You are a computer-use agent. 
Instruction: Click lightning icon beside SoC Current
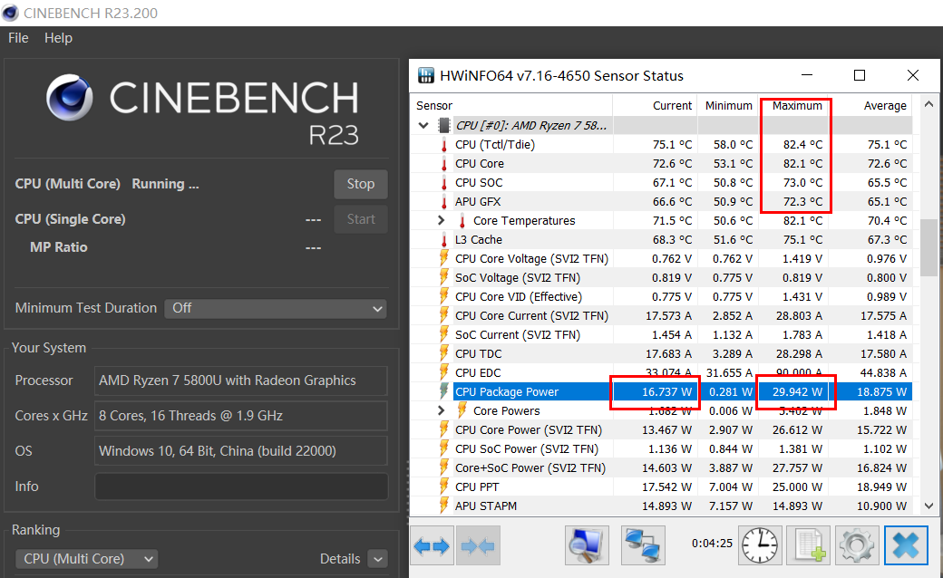(443, 334)
